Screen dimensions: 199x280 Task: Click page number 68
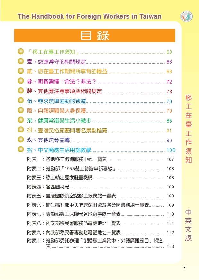169,72
